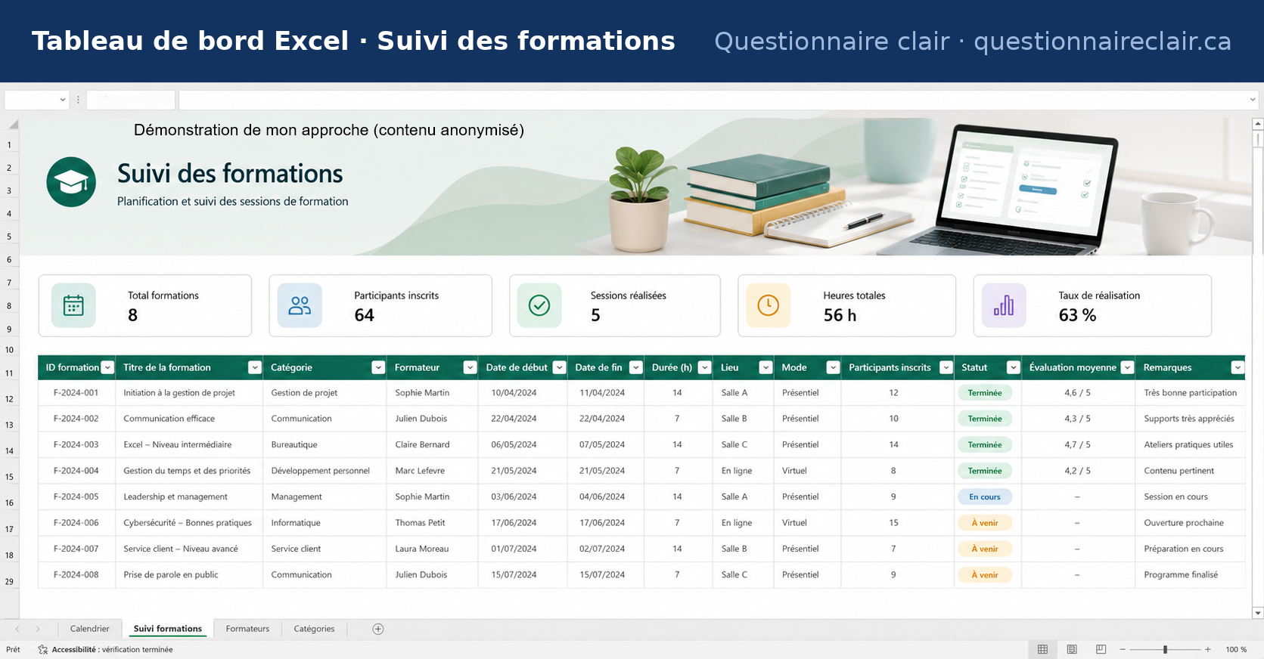Open Titre de la formation filter dropdown
This screenshot has height=659, width=1264.
pyautogui.click(x=255, y=367)
